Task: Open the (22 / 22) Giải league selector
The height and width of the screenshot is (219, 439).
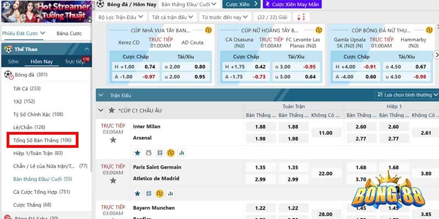Action: coord(272,18)
